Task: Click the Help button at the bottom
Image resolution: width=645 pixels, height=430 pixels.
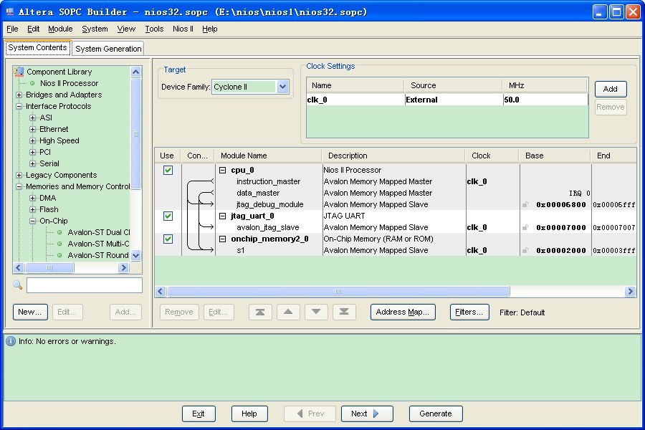Action: [249, 414]
